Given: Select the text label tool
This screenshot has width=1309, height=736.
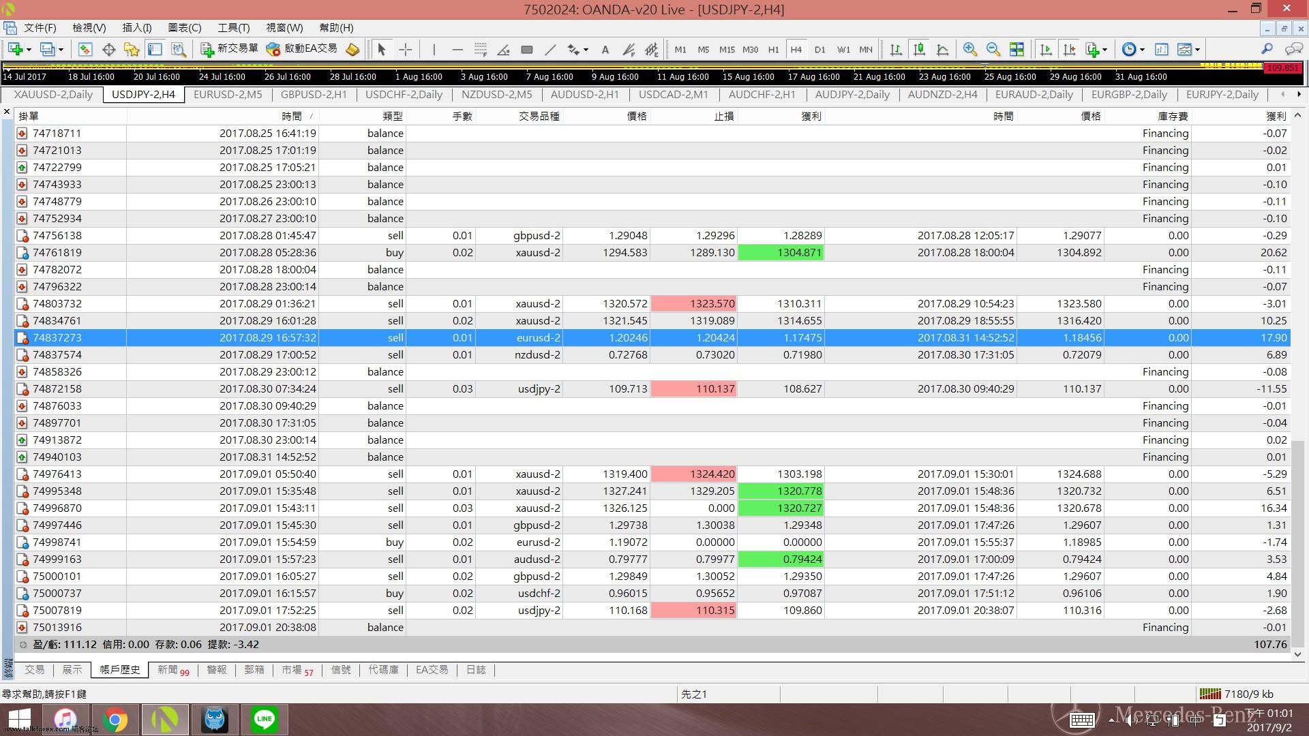Looking at the screenshot, I should 605,49.
